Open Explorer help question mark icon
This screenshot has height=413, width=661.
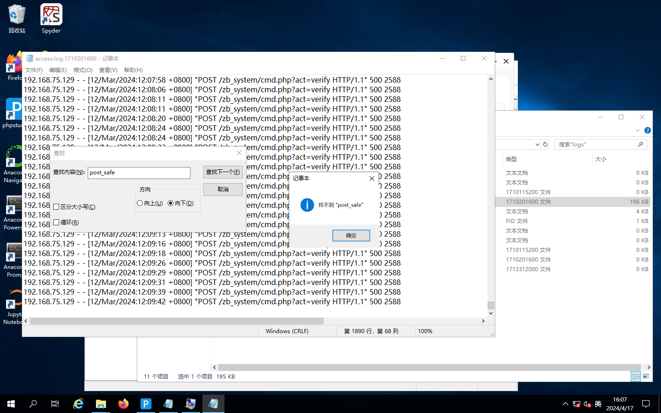click(647, 130)
